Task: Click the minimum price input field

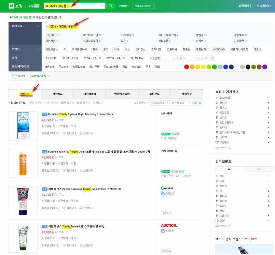Action: (172, 58)
